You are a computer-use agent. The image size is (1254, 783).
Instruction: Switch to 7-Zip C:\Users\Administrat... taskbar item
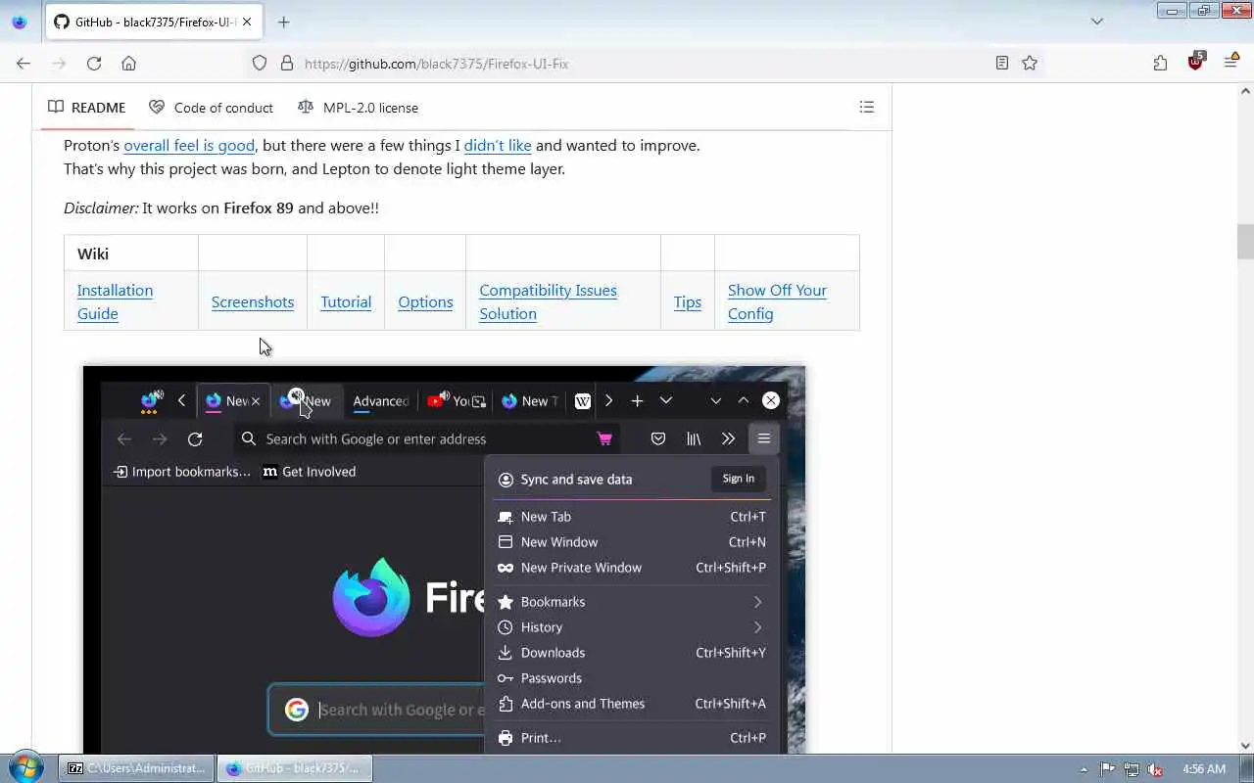137,768
